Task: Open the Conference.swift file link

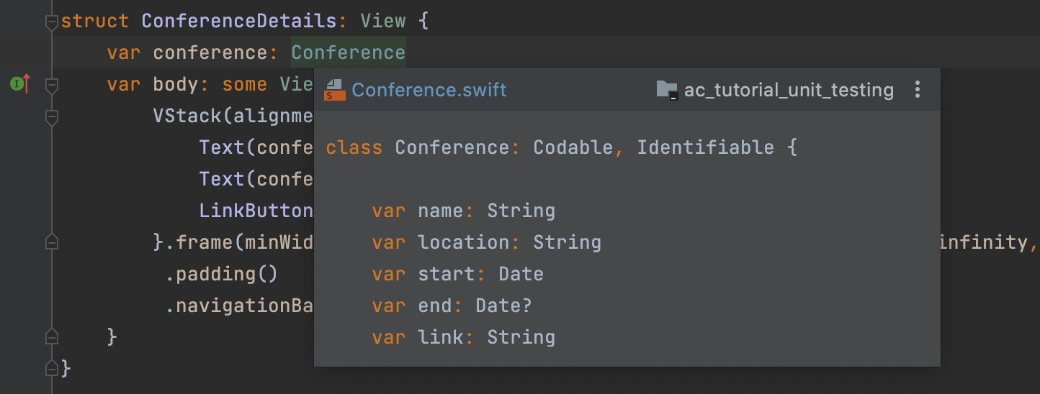Action: 429,91
